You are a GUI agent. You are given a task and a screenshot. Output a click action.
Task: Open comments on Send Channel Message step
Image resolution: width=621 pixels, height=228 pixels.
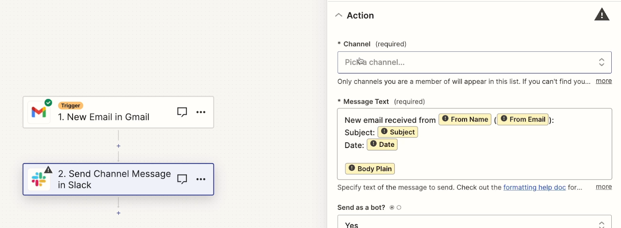tap(182, 179)
